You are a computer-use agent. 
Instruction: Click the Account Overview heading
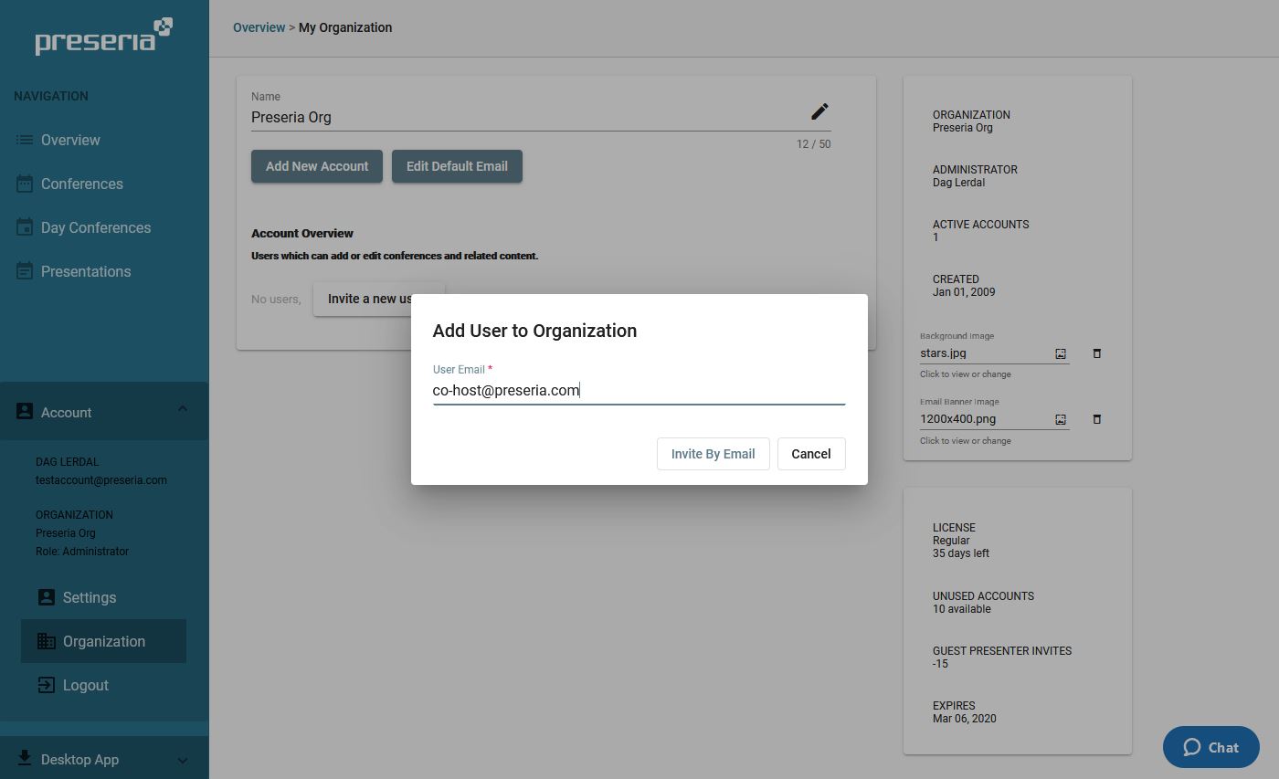click(x=302, y=233)
